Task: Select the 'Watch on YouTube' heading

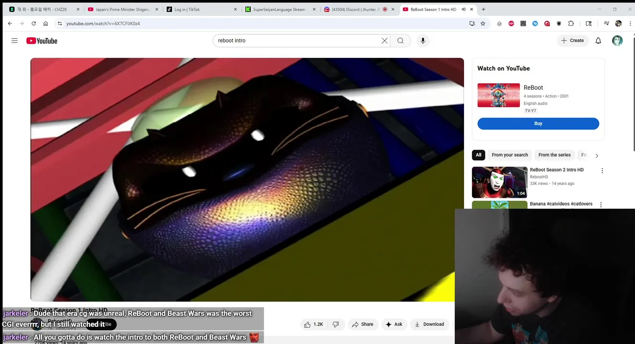Action: coord(504,68)
